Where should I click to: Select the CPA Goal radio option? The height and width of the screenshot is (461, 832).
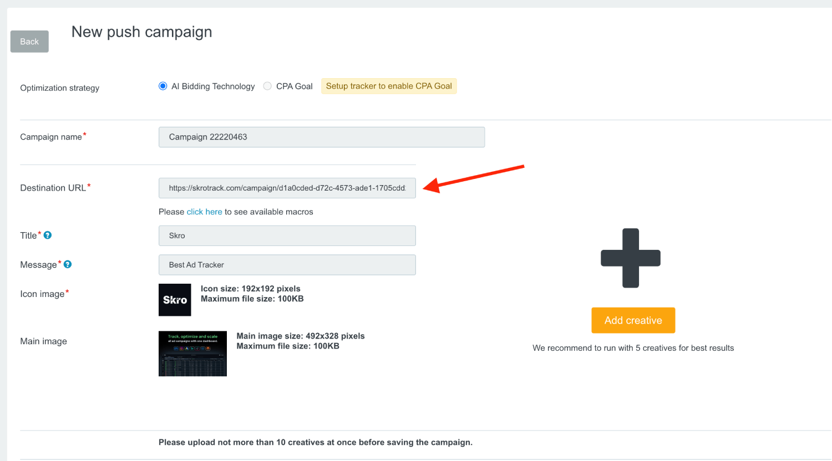click(x=267, y=86)
